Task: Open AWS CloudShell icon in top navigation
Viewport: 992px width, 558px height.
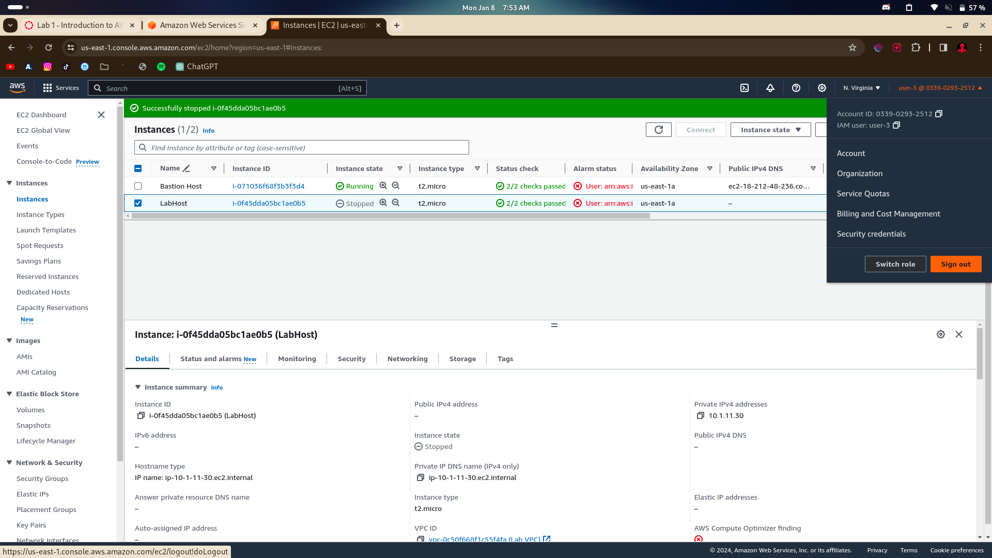Action: pyautogui.click(x=745, y=88)
